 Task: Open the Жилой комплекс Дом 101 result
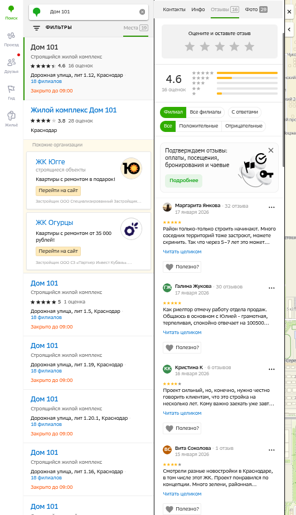click(x=74, y=110)
